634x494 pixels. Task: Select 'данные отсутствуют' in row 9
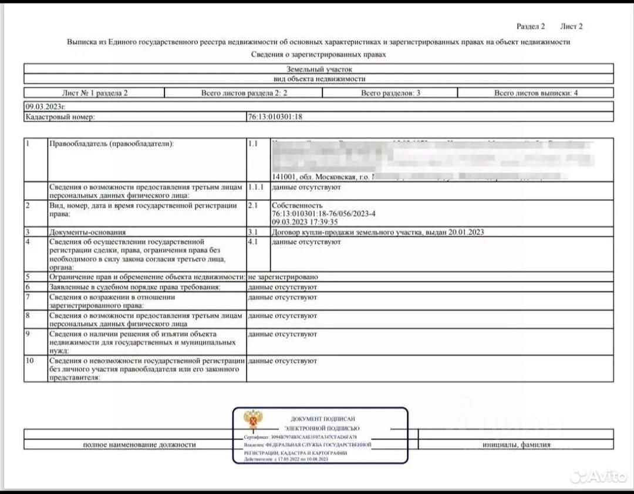(x=282, y=334)
